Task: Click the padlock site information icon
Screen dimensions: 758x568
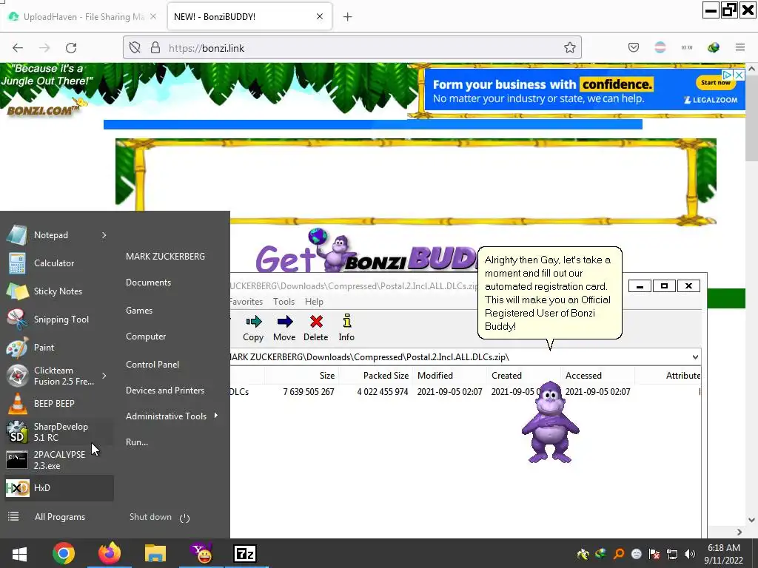Action: point(155,48)
